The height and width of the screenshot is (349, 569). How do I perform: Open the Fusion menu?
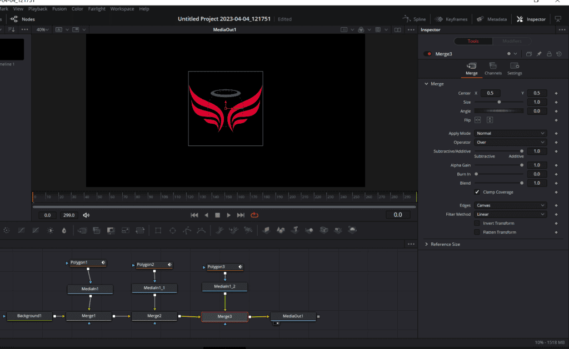[x=59, y=9]
